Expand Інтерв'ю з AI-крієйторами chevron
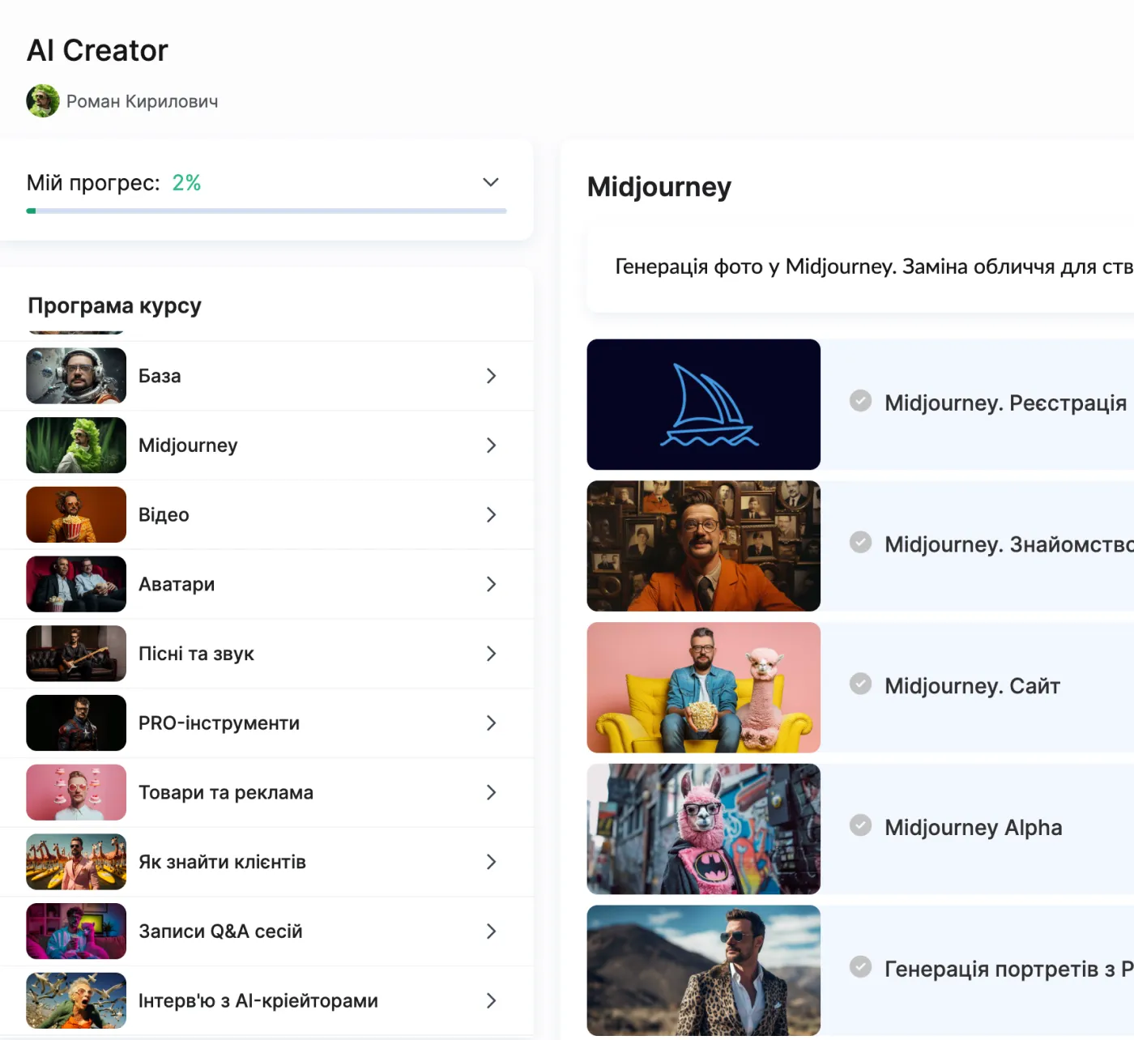Screen dimensions: 1134x1040 [x=491, y=1001]
